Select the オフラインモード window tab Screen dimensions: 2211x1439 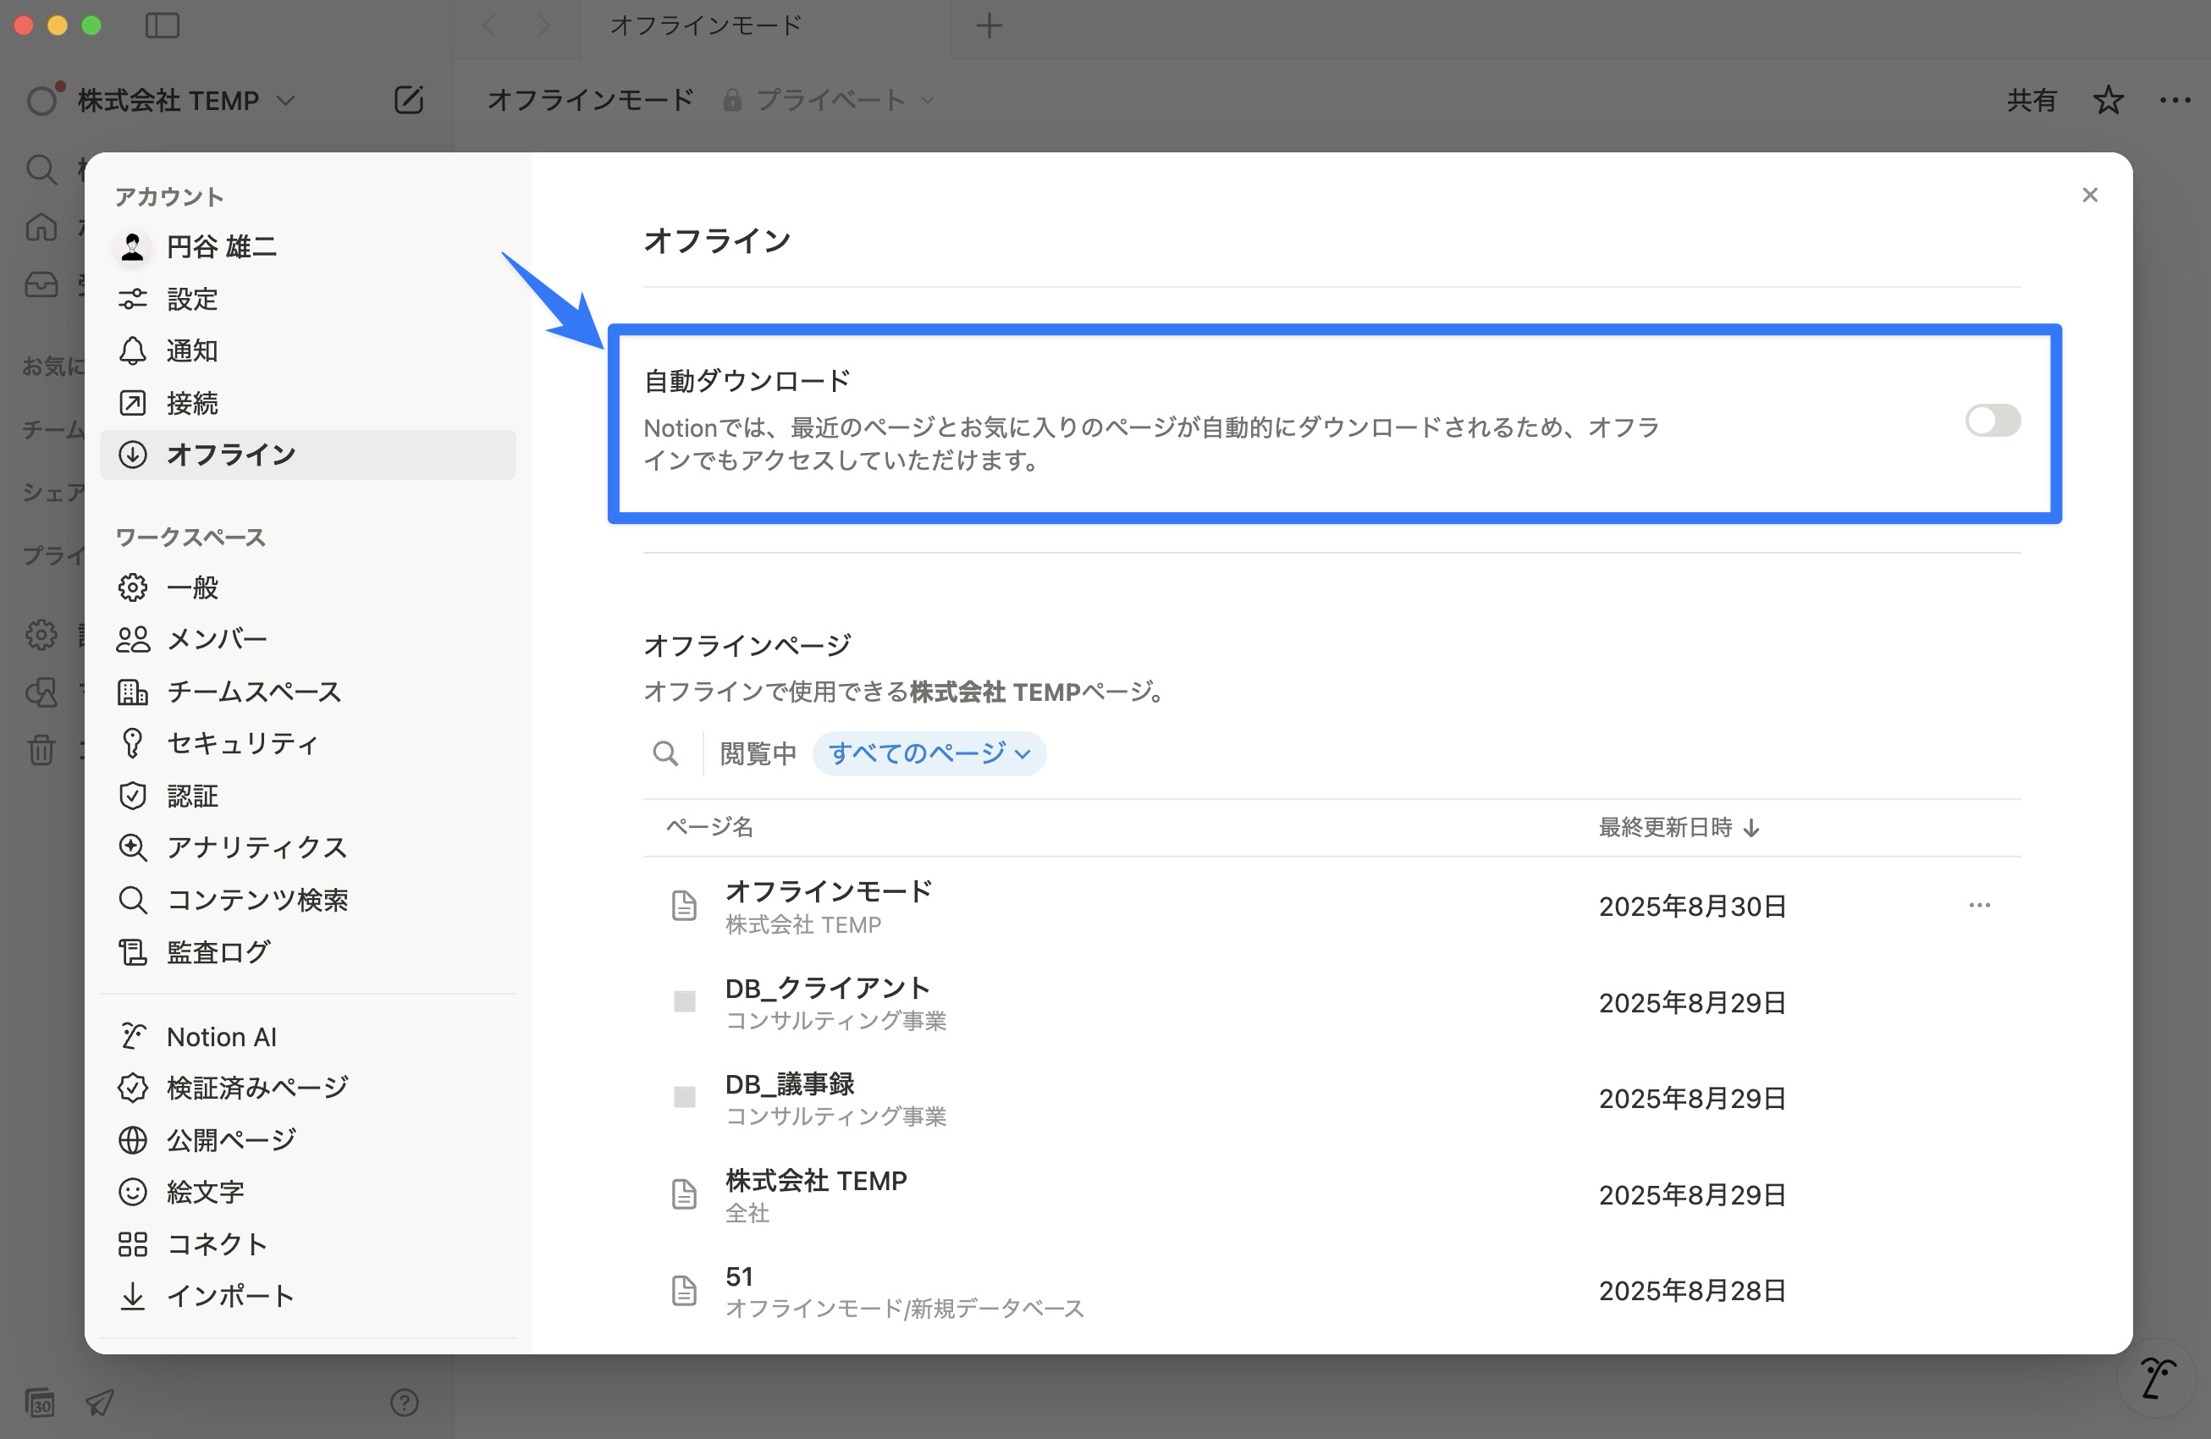pyautogui.click(x=765, y=26)
